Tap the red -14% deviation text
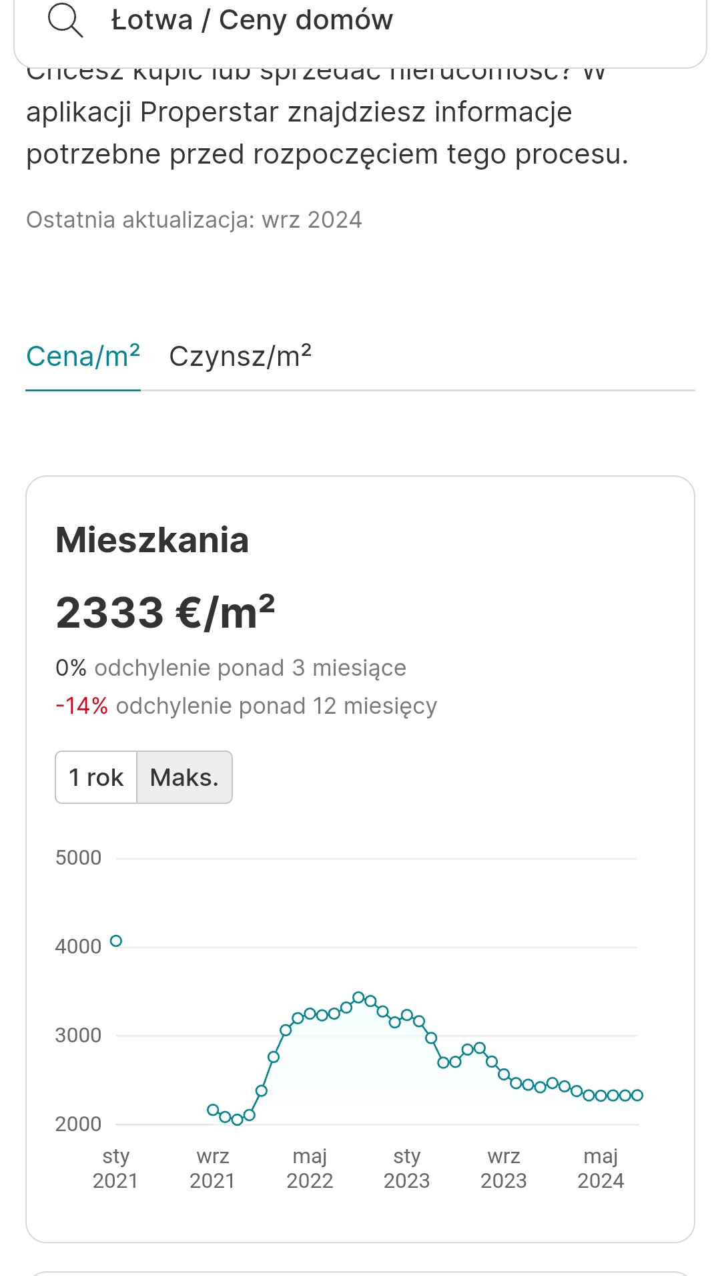The width and height of the screenshot is (720, 1276). [x=82, y=706]
